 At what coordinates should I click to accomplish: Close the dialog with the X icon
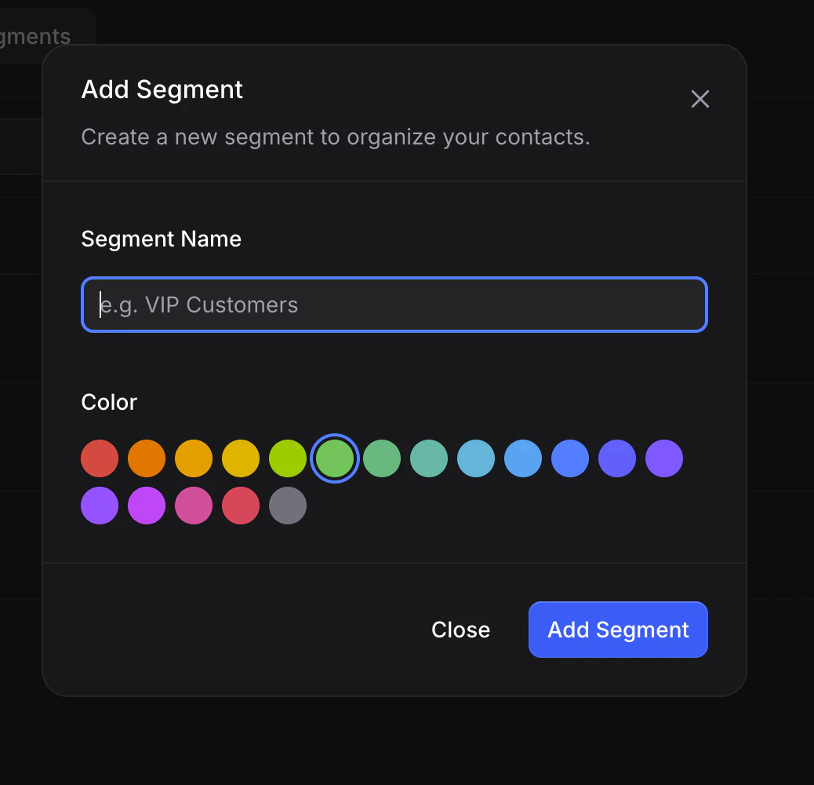pyautogui.click(x=700, y=99)
